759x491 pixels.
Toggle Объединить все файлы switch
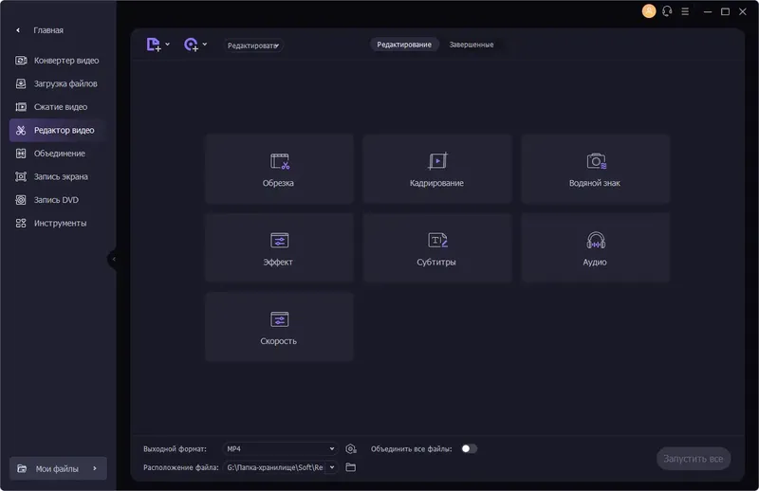coord(469,449)
